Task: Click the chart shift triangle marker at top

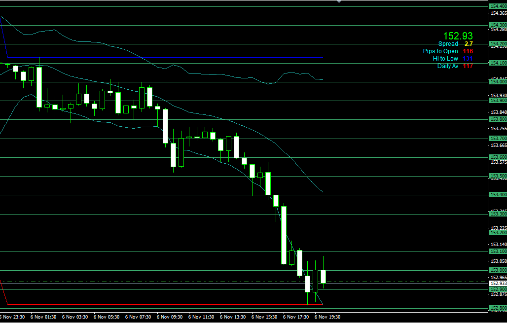Action: tap(339, 2)
